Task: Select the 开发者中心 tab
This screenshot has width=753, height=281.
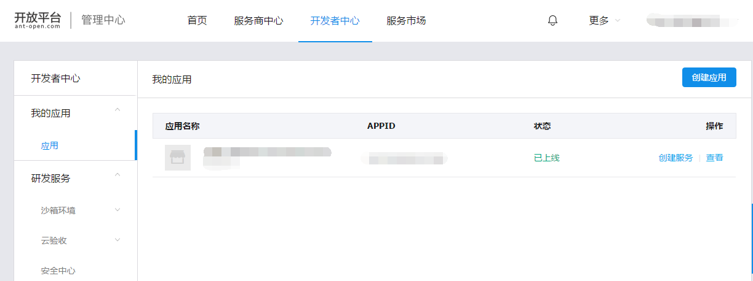Action: (x=335, y=21)
